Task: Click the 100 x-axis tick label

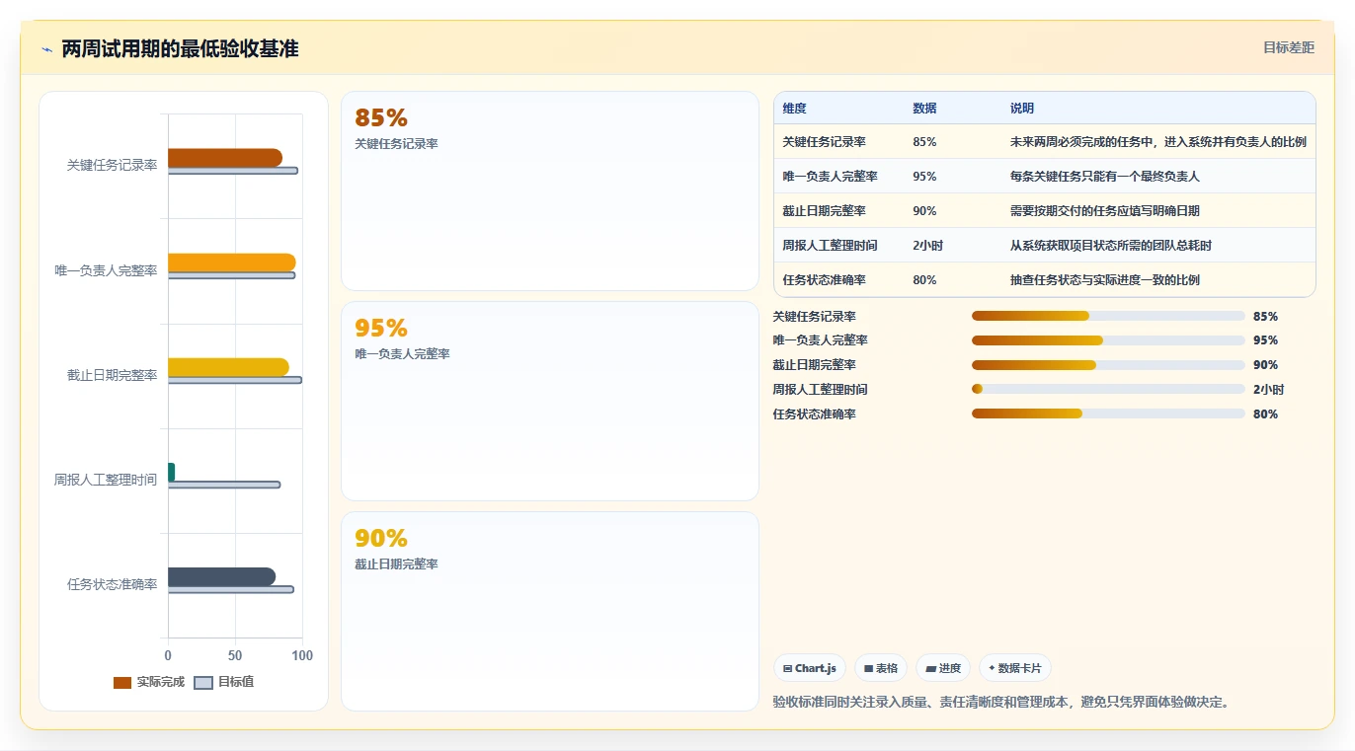Action: [302, 655]
